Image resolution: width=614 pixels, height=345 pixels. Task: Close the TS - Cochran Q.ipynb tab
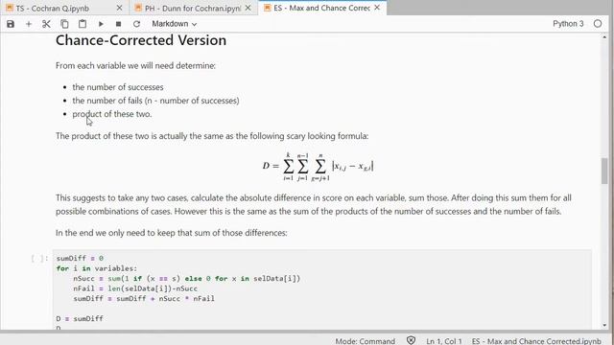119,8
